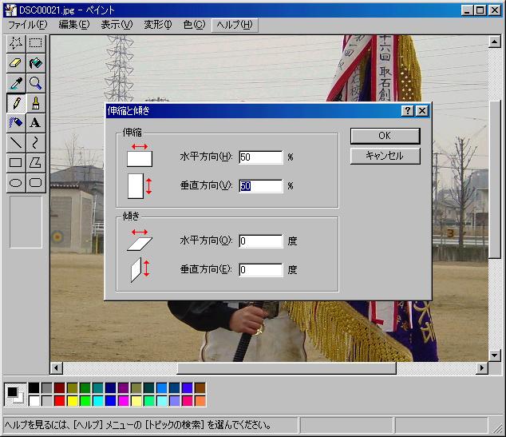The height and width of the screenshot is (437, 506).
Task: Select the Free-Form Select tool
Action: pyautogui.click(x=16, y=43)
